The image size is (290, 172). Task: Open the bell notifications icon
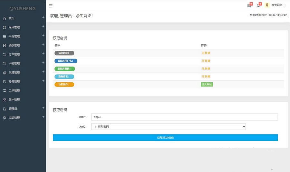coord(258,5)
